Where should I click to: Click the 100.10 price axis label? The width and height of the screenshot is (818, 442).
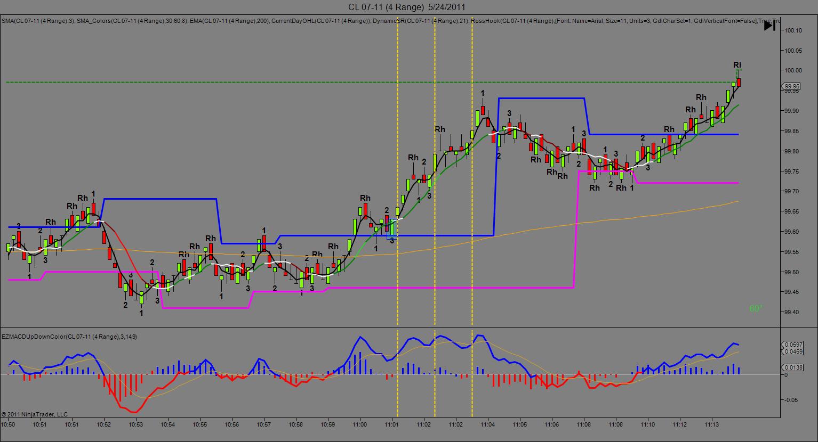(x=794, y=30)
